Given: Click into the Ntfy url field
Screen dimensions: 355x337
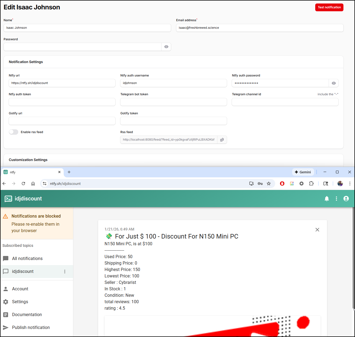Looking at the screenshot, I should 62,83.
